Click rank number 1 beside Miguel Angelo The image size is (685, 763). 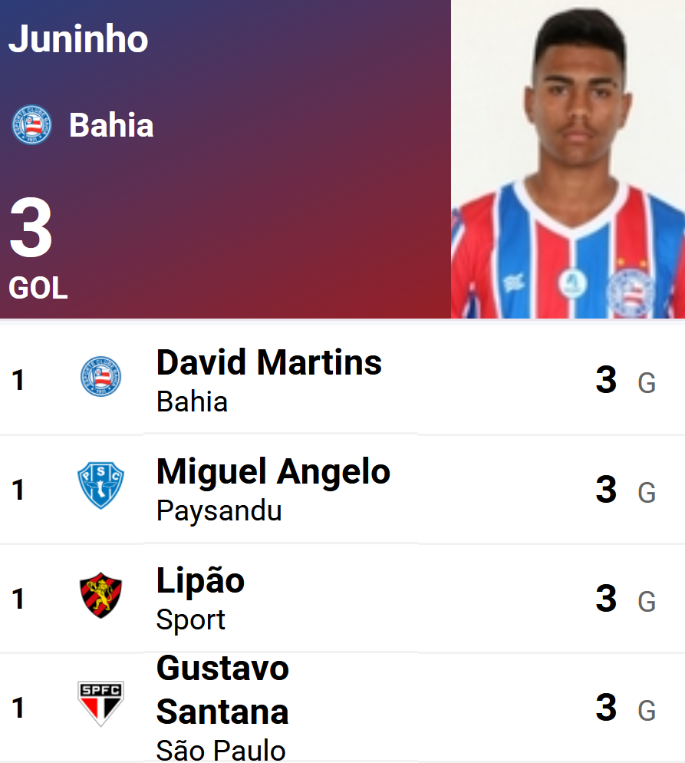click(x=18, y=489)
